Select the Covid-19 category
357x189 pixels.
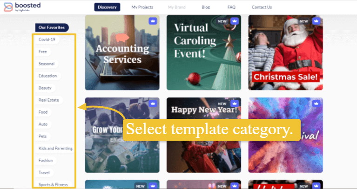click(x=47, y=39)
